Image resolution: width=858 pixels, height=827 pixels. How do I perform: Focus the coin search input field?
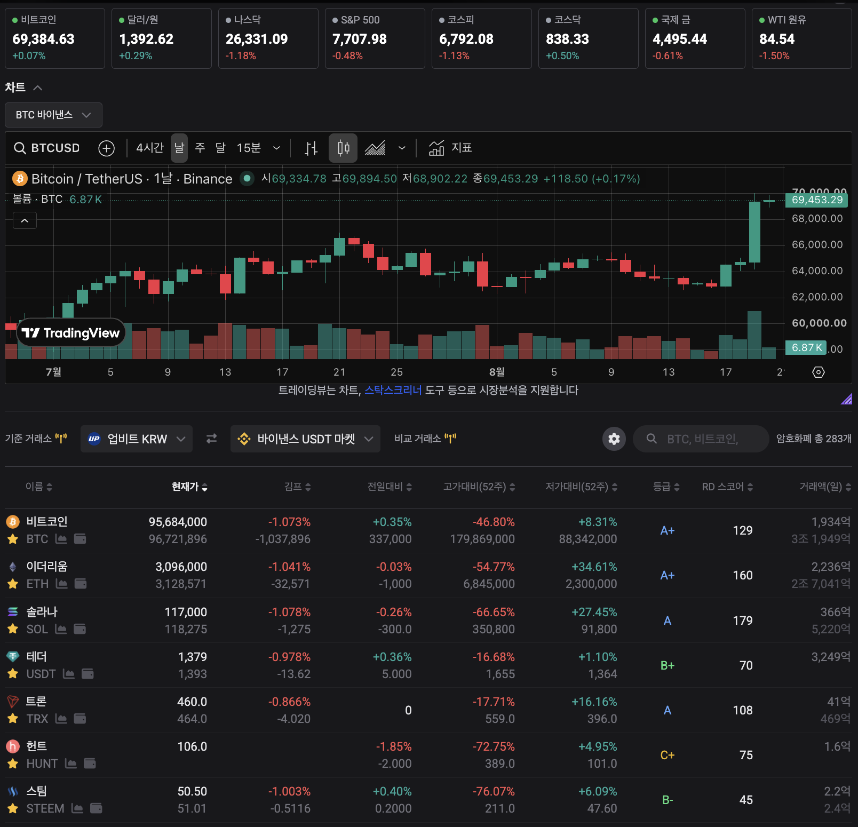tap(701, 439)
